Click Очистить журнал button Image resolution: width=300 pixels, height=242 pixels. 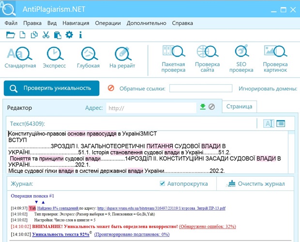click(255, 183)
